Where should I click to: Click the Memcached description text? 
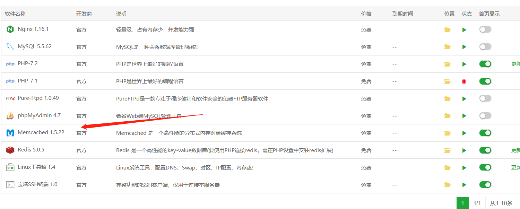pyautogui.click(x=179, y=133)
